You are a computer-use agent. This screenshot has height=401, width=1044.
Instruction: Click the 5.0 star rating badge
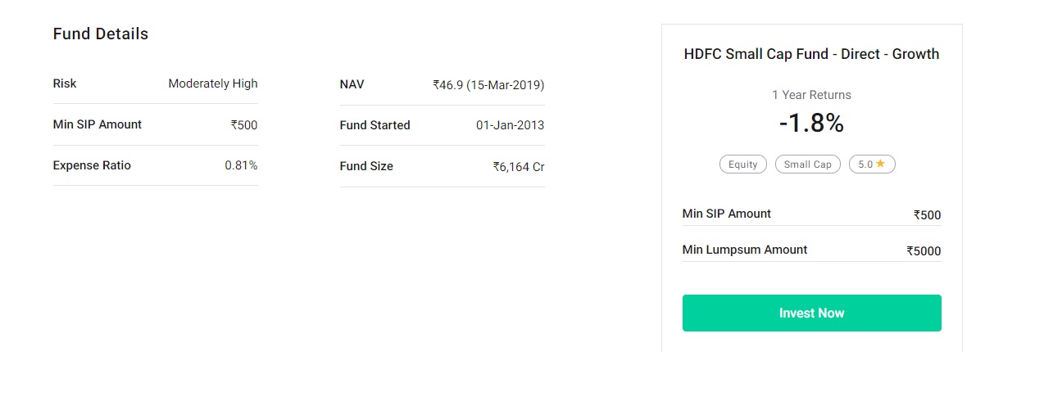pos(871,164)
